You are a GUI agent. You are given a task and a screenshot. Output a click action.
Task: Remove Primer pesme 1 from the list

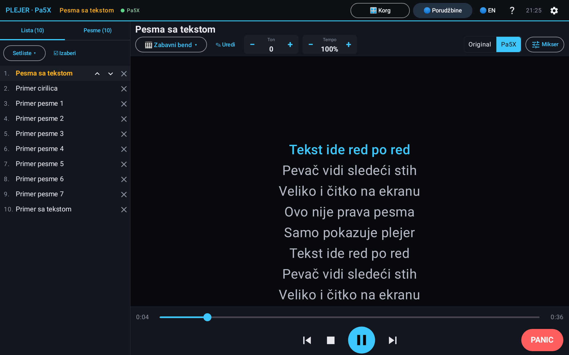click(124, 104)
